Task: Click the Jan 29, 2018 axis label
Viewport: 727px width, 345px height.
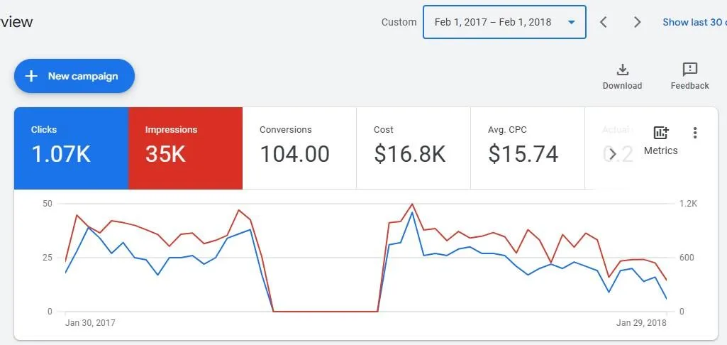Action: pyautogui.click(x=641, y=322)
